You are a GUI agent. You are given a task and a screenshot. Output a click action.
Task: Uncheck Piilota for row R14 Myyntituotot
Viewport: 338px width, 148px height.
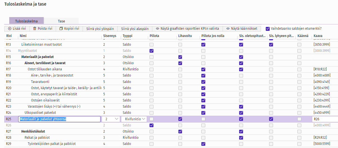(x=151, y=51)
